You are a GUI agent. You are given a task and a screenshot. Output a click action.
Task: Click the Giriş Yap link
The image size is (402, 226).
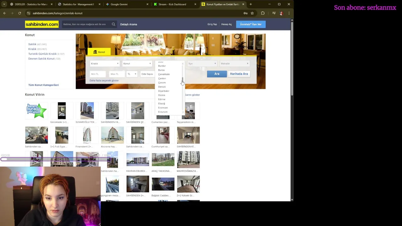tap(212, 24)
